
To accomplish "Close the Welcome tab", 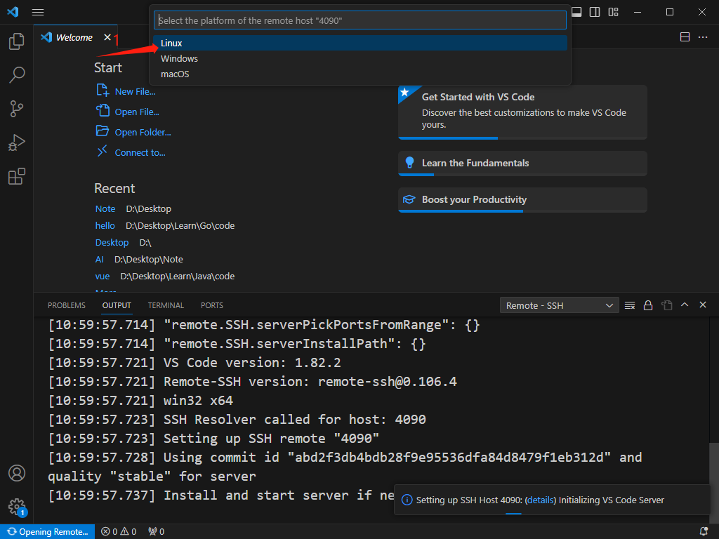I will point(107,37).
